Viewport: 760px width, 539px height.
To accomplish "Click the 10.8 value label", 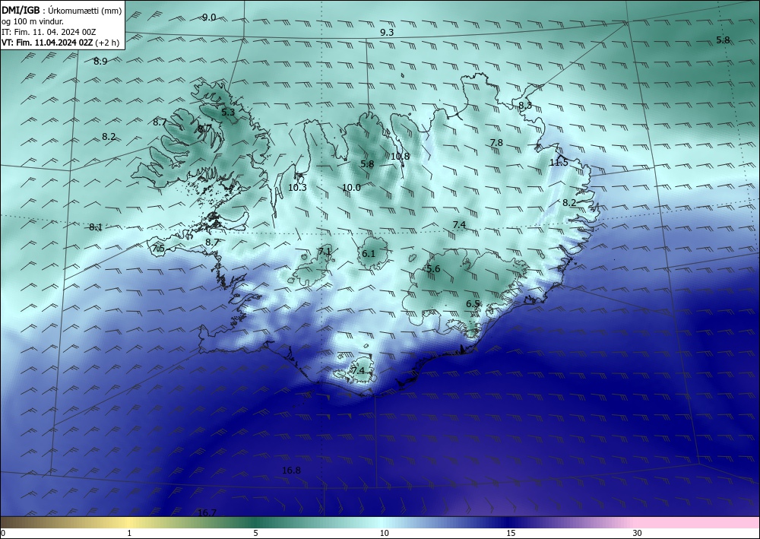I will pyautogui.click(x=400, y=156).
